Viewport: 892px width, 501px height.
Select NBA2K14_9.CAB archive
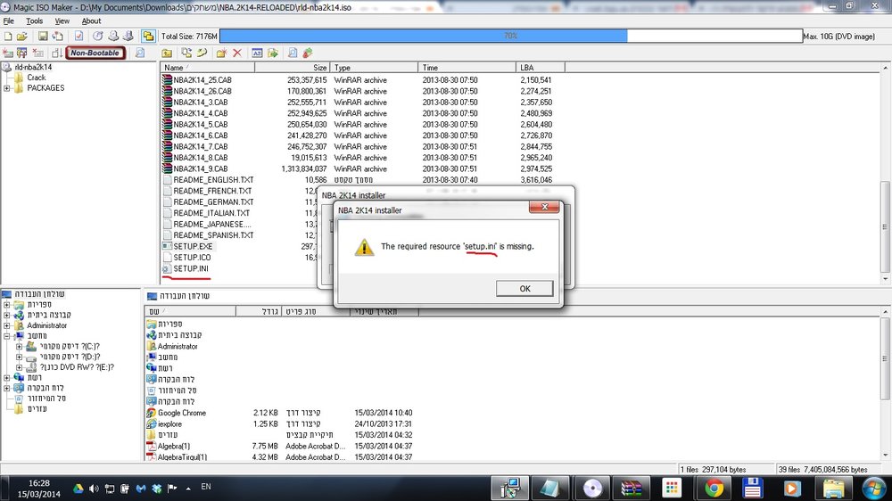(200, 168)
